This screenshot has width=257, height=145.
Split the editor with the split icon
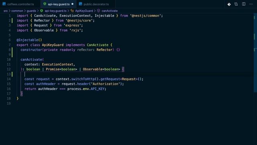244,4
